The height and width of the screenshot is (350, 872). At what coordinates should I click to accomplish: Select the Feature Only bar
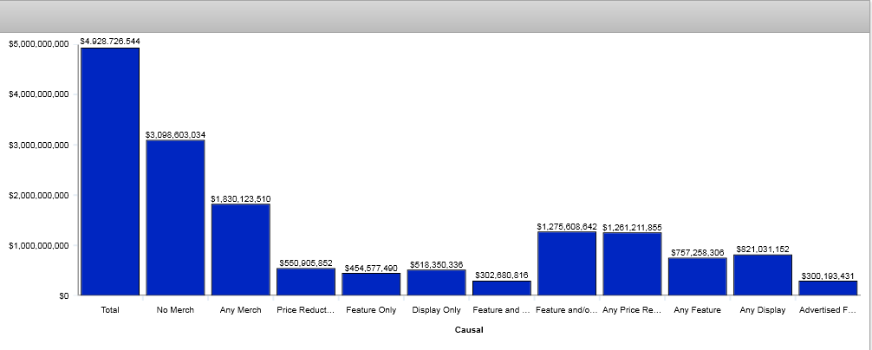click(x=371, y=284)
